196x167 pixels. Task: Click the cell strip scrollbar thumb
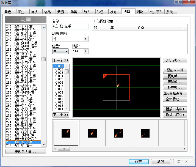click(x=64, y=149)
